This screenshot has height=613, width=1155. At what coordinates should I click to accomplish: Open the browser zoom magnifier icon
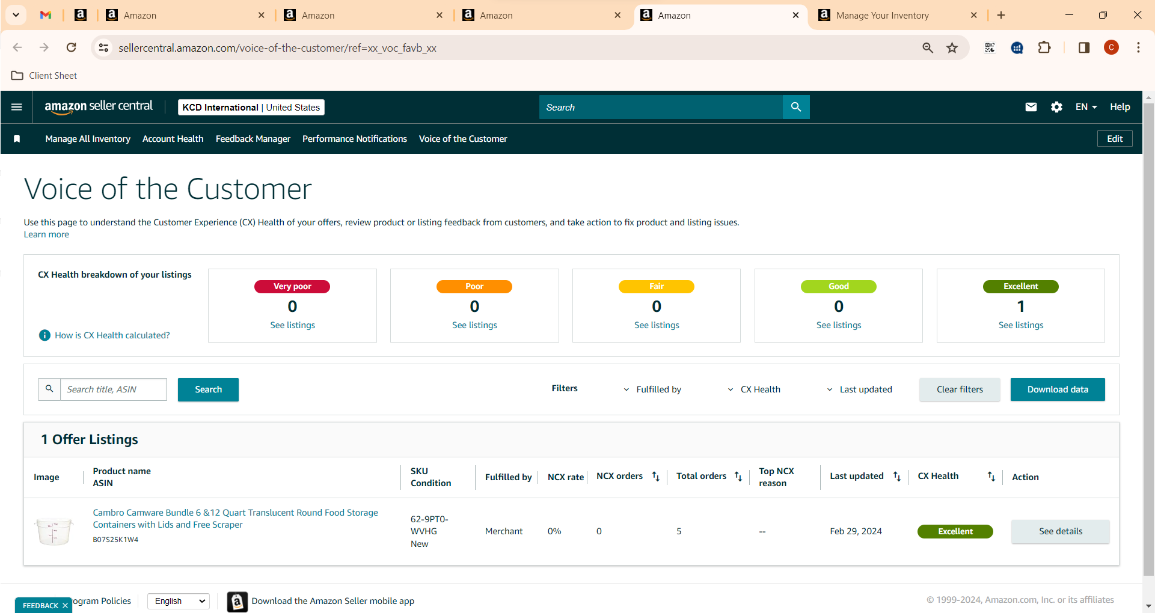click(928, 47)
